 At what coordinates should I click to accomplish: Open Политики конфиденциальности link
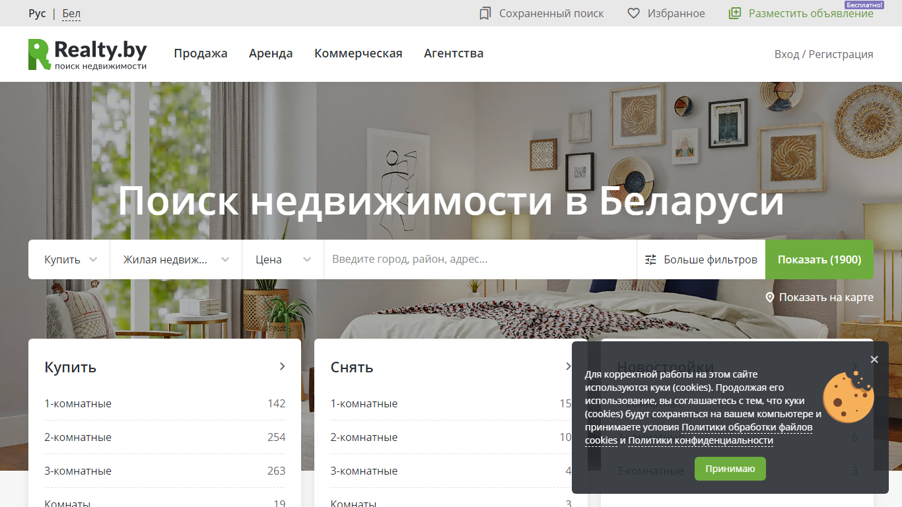coord(701,440)
